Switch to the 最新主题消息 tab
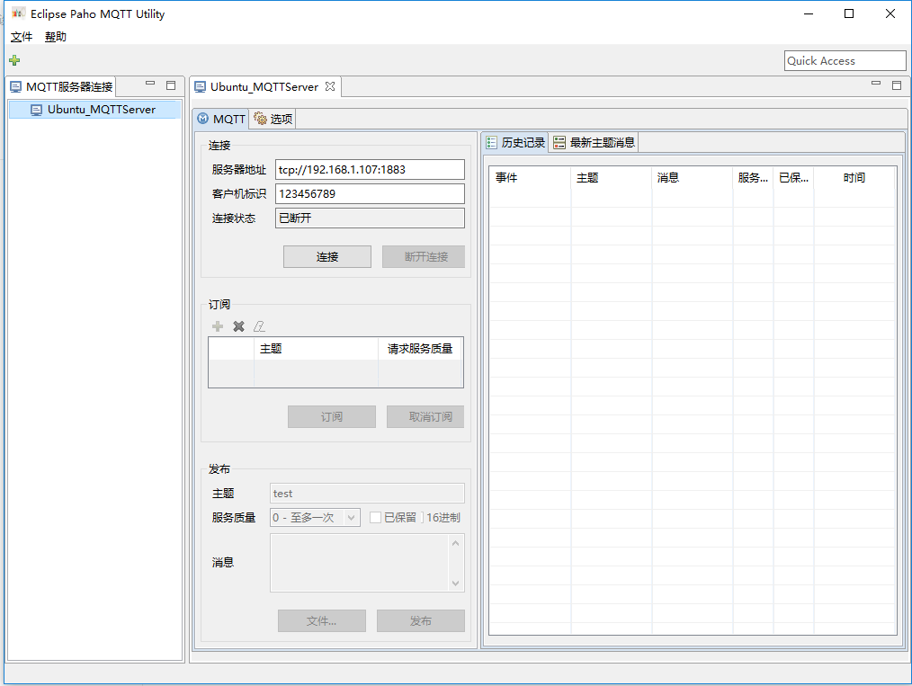Screen dimensions: 912x686 (594, 142)
